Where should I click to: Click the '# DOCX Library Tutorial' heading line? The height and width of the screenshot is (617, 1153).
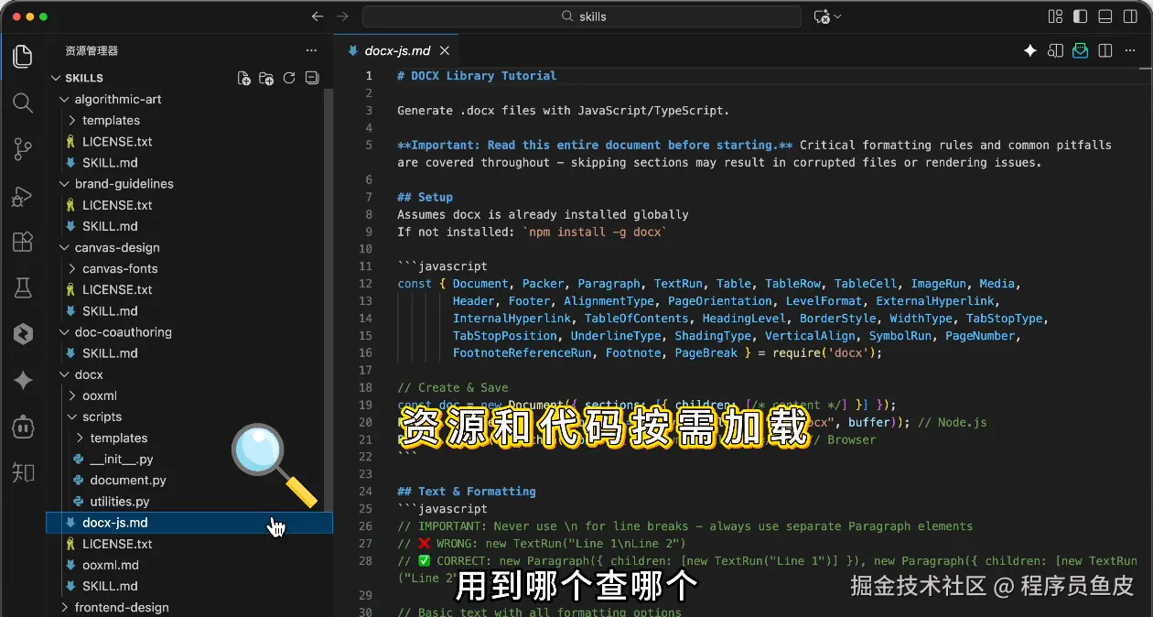tap(477, 76)
